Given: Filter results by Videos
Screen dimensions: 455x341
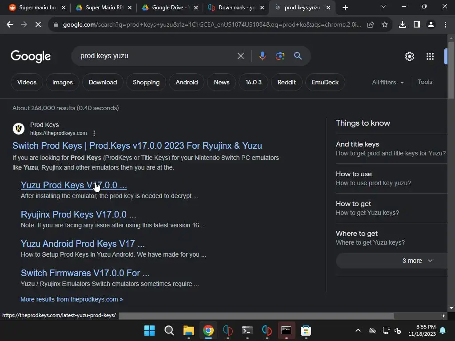Looking at the screenshot, I should coord(27,82).
